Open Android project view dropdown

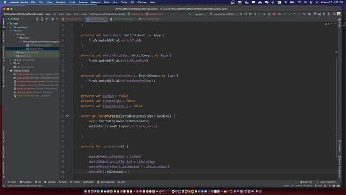[x=15, y=19]
